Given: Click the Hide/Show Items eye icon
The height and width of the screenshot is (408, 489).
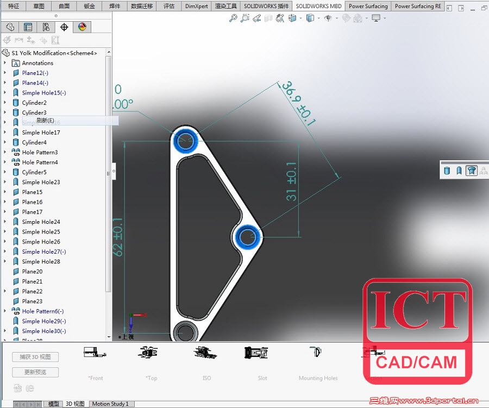Looking at the screenshot, I should (x=328, y=18).
